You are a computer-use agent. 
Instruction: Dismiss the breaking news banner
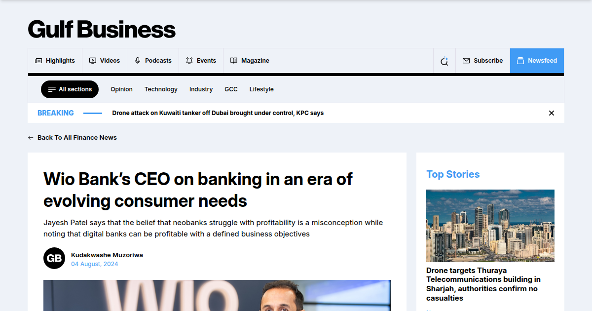[x=551, y=113]
